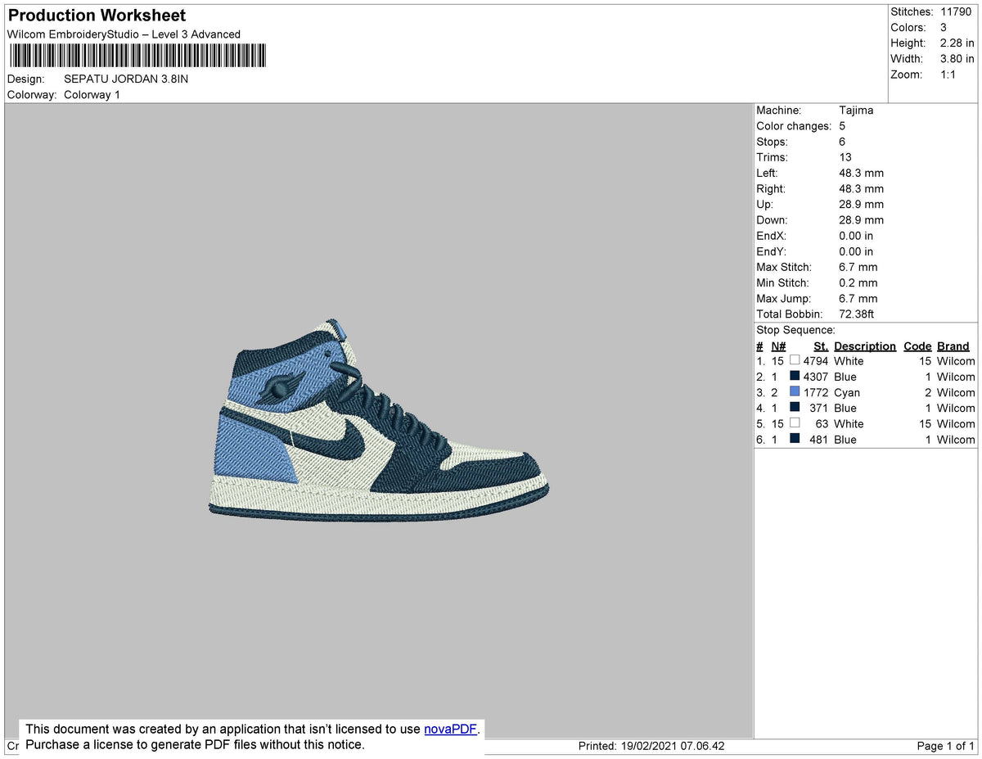This screenshot has width=982, height=759.
Task: Click the stitch count '371' in row 4
Action: (819, 407)
